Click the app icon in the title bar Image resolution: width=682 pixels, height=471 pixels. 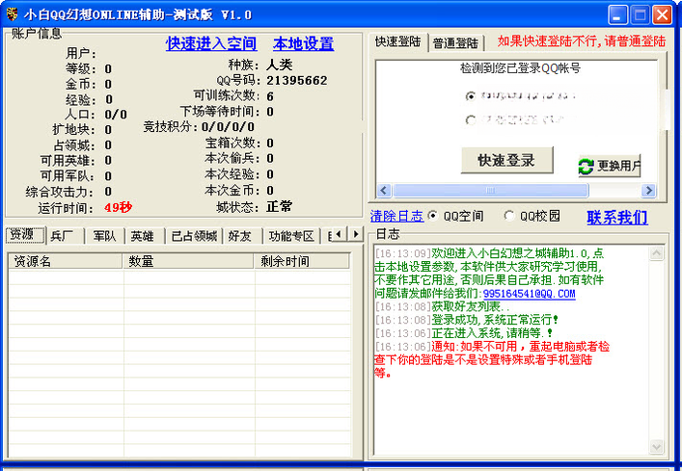coord(12,13)
